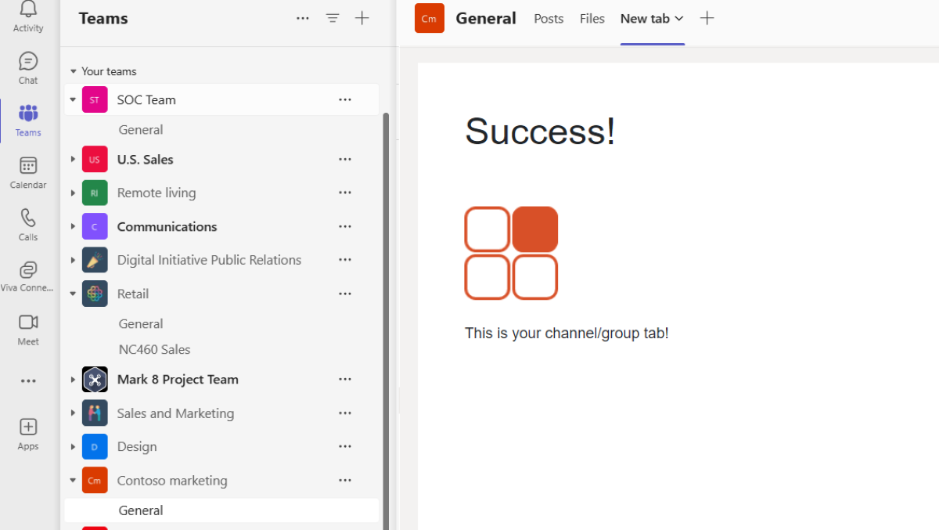This screenshot has width=939, height=530.
Task: Collapse the Retail team channels
Action: (73, 294)
